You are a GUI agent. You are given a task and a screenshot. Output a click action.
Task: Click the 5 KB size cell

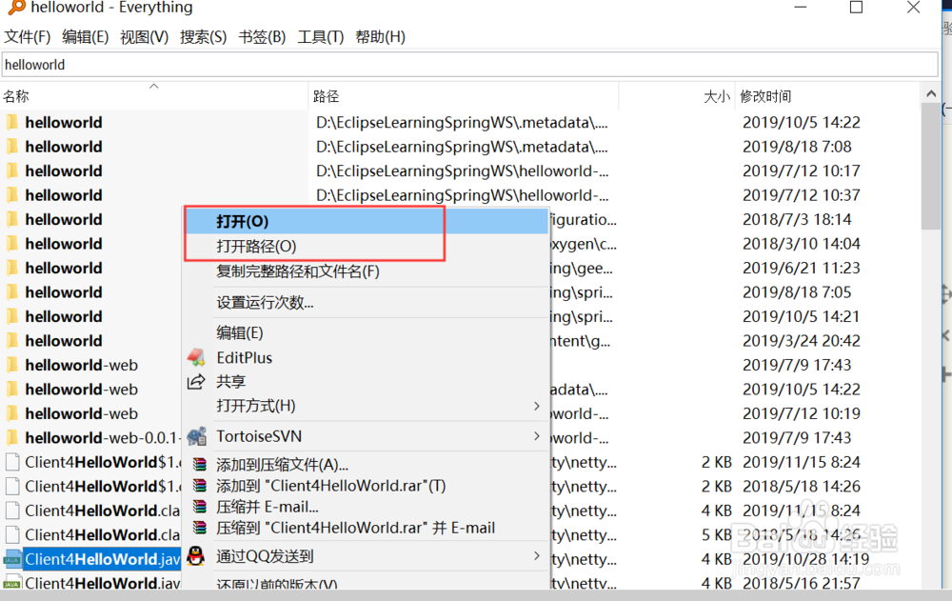coord(717,534)
